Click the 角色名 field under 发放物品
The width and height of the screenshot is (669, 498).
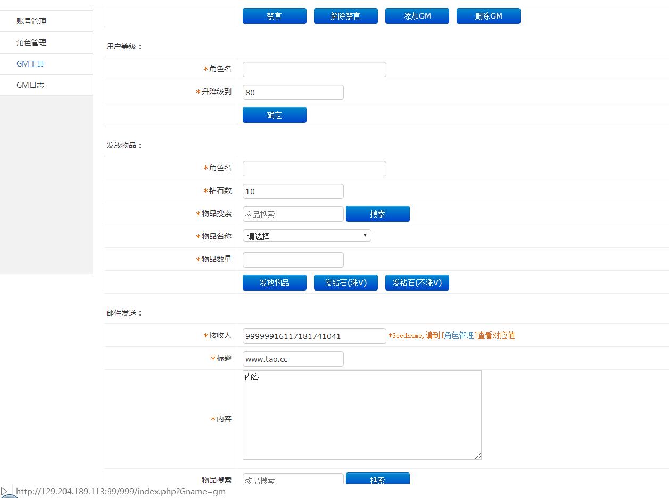(x=314, y=169)
